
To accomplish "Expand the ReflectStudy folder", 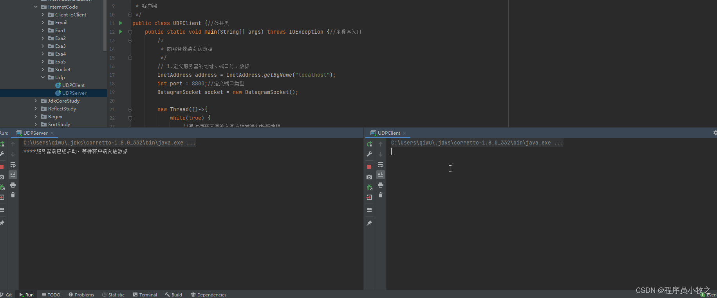I will (x=36, y=108).
